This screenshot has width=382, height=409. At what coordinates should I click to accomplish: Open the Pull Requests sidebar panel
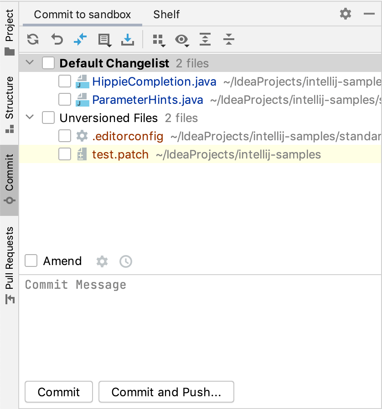pyautogui.click(x=9, y=260)
